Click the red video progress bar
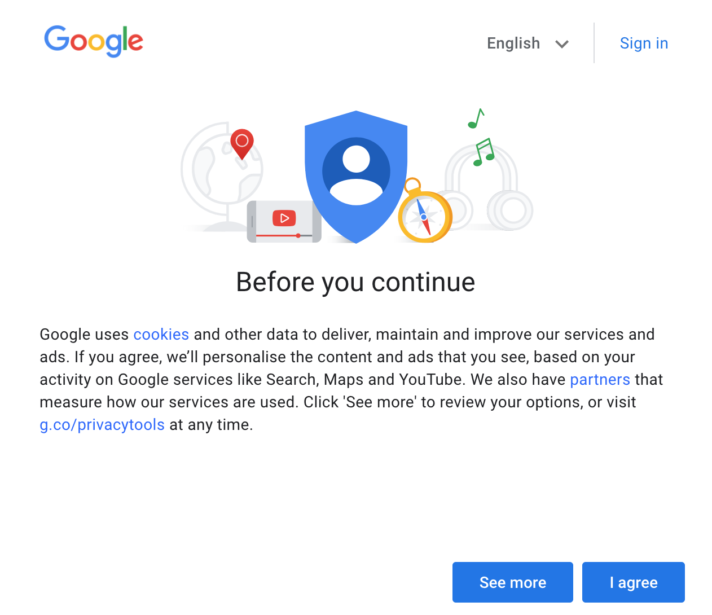The image size is (712, 615). pyautogui.click(x=276, y=235)
